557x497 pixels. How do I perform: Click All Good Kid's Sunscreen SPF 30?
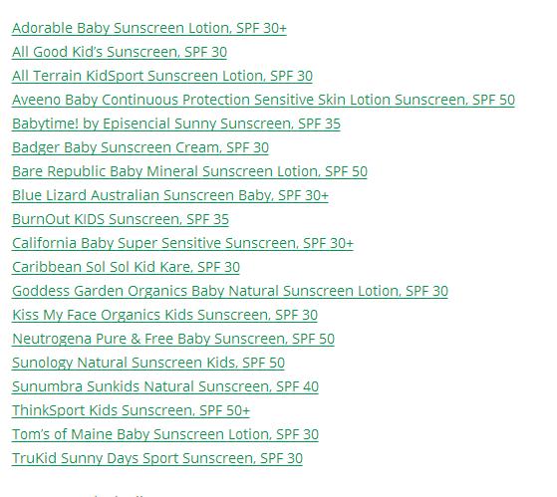(x=120, y=52)
